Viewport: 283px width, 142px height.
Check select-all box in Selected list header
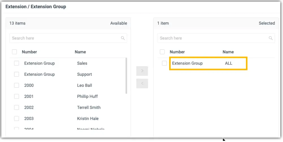click(162, 52)
